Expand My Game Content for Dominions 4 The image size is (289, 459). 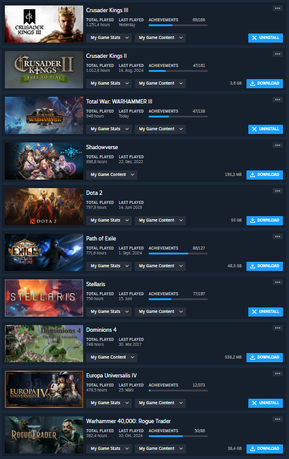(x=112, y=357)
